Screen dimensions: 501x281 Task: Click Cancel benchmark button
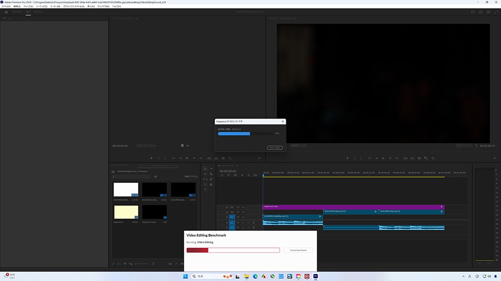298,250
